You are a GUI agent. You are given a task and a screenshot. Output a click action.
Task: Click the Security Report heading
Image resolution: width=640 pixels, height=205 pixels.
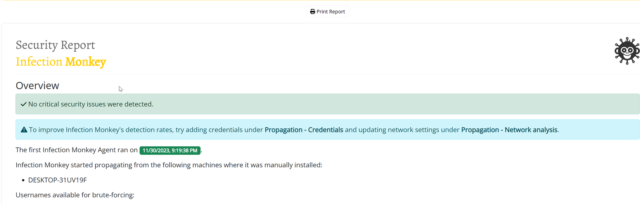(55, 45)
